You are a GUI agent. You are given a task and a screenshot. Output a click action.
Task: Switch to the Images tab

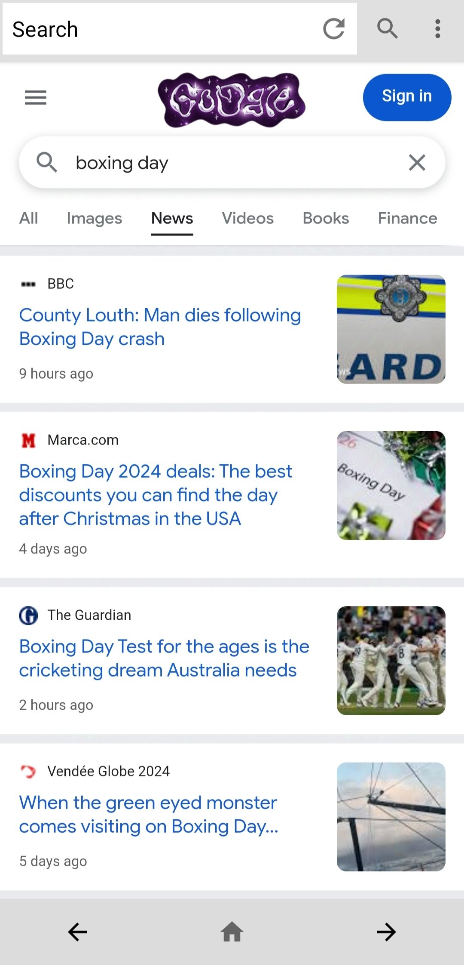pos(94,218)
